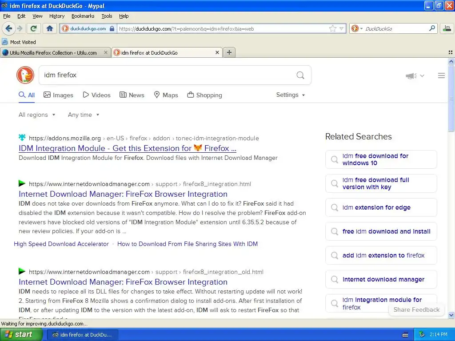The image size is (455, 341).
Task: Open the Help menu
Action: pyautogui.click(x=124, y=16)
